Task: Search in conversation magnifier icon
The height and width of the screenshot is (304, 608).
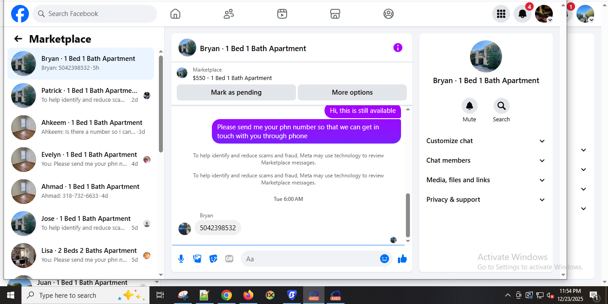Action: point(502,106)
